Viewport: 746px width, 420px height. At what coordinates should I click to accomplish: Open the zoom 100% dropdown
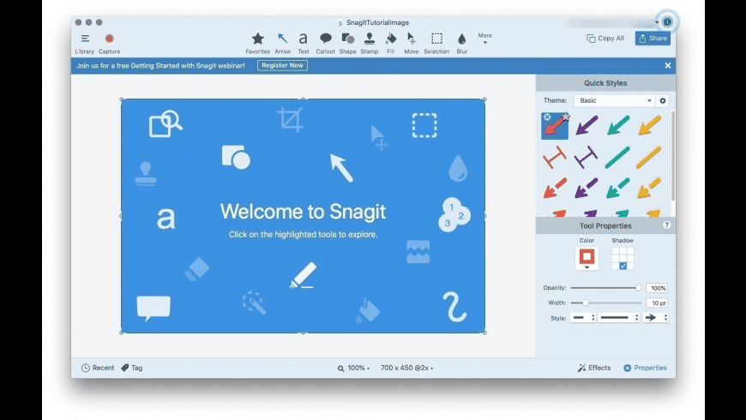353,369
